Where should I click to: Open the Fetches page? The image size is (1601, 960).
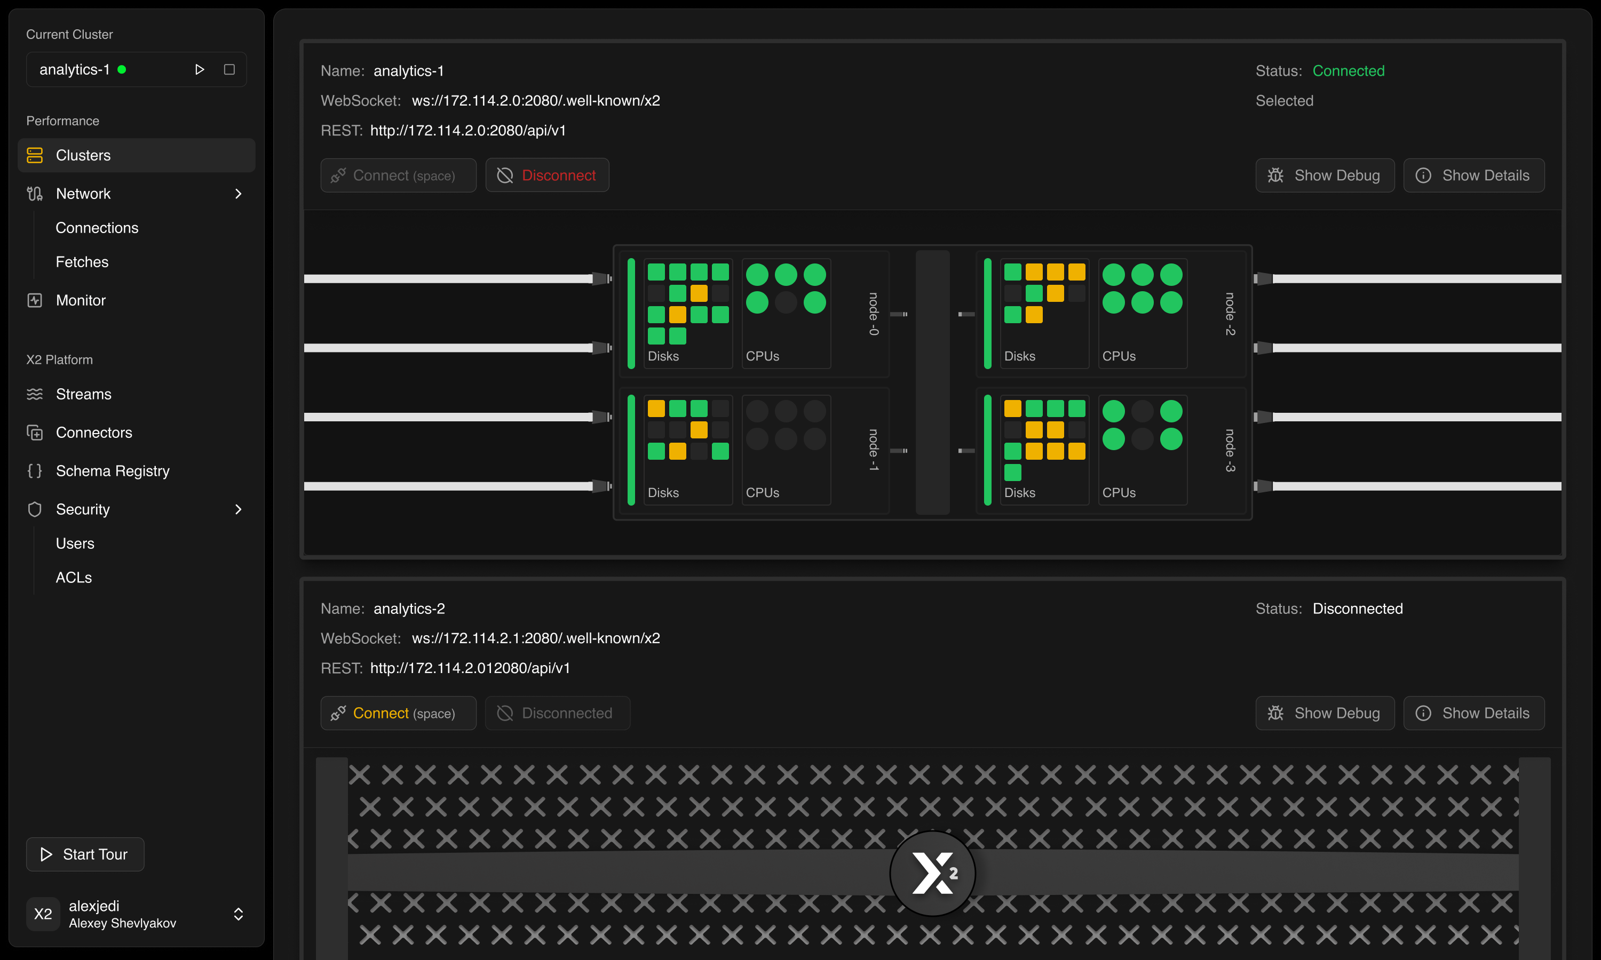point(82,261)
